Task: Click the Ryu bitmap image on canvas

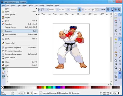Action: tap(71, 47)
